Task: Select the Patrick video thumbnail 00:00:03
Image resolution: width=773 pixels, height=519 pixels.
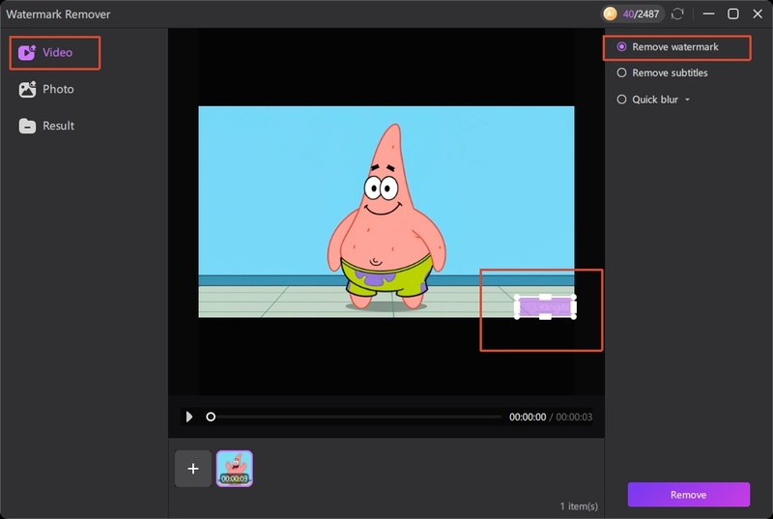Action: coord(235,468)
